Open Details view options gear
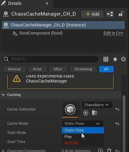This screenshot has height=152, width=129. 123,59
